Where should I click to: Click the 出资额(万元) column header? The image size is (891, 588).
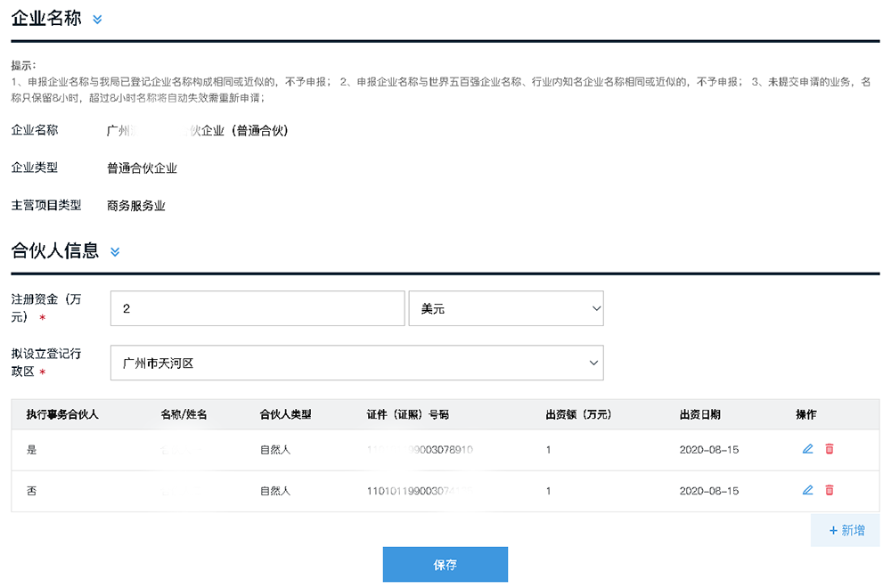coord(578,414)
